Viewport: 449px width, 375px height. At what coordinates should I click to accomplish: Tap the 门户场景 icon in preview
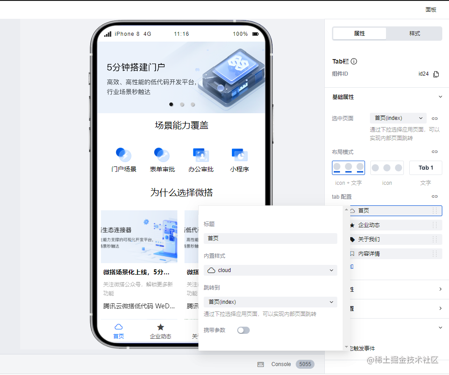124,155
